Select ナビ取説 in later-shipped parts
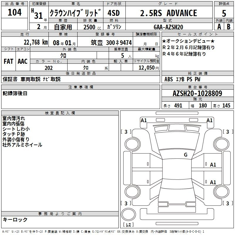 click(52, 79)
